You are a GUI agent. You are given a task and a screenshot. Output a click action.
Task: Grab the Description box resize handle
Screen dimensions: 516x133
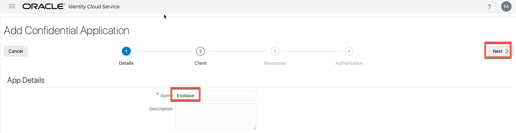[254, 128]
